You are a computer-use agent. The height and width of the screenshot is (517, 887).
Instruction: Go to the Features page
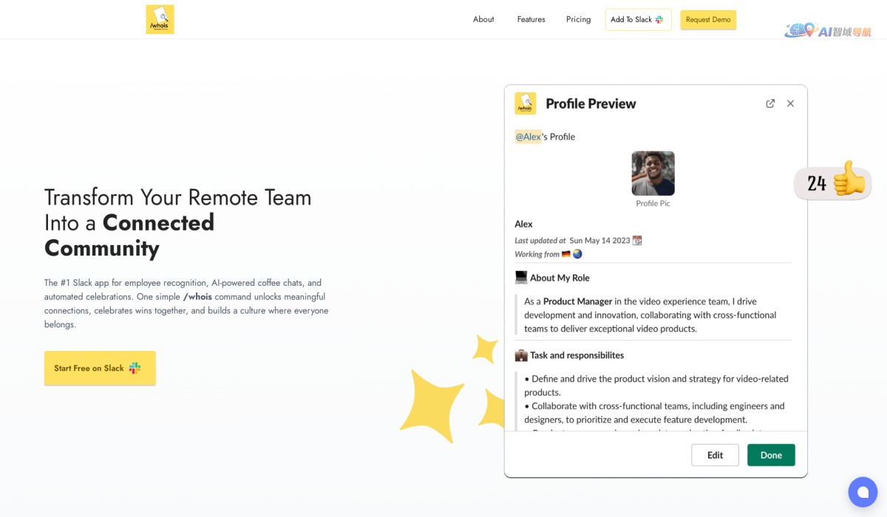tap(531, 20)
